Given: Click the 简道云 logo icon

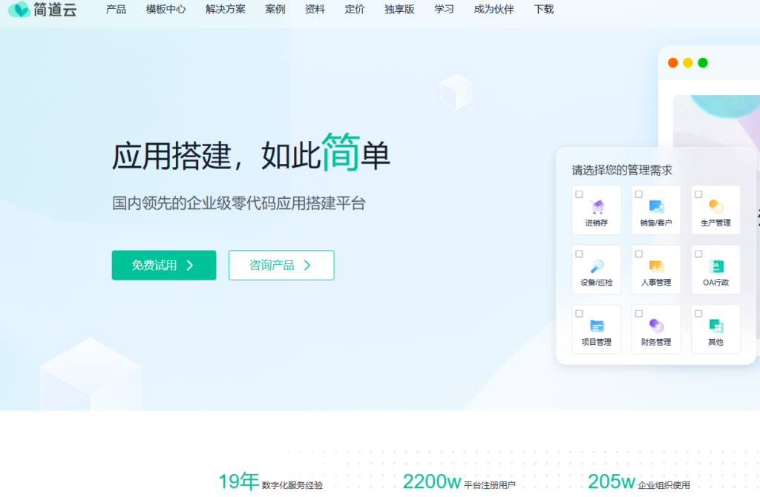Looking at the screenshot, I should click(19, 9).
